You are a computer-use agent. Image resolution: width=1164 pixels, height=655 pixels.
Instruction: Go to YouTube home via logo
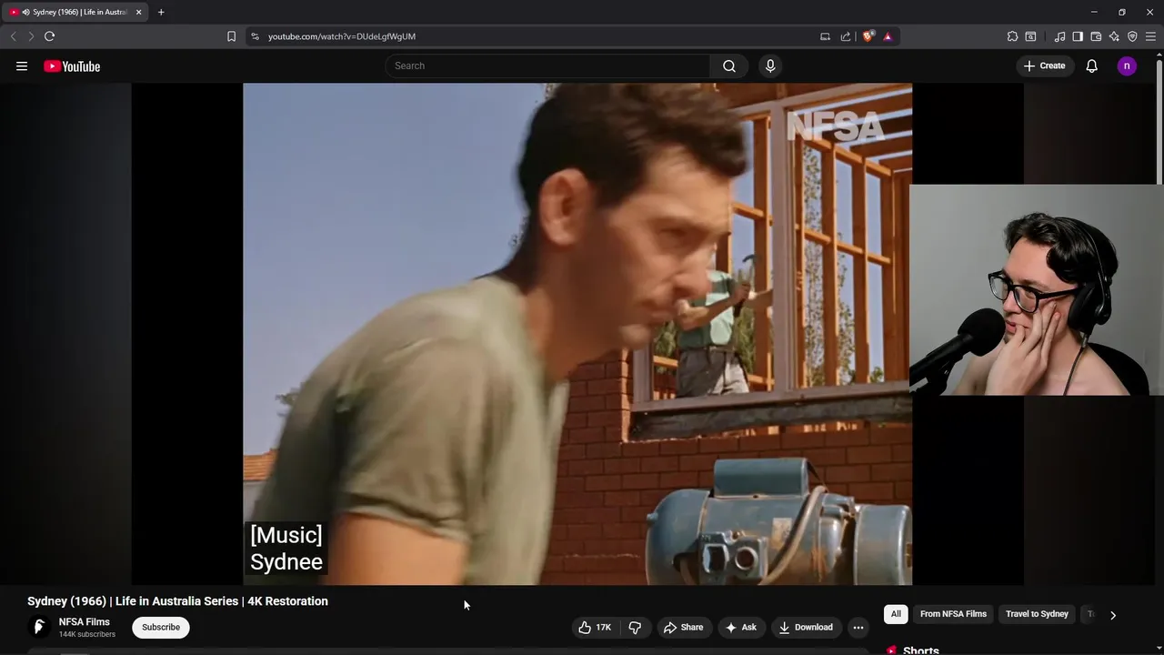pyautogui.click(x=72, y=66)
